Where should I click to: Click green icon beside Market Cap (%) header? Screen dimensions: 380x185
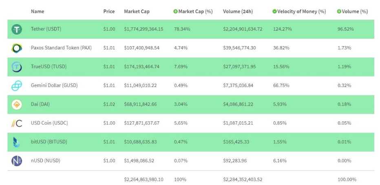pos(175,11)
